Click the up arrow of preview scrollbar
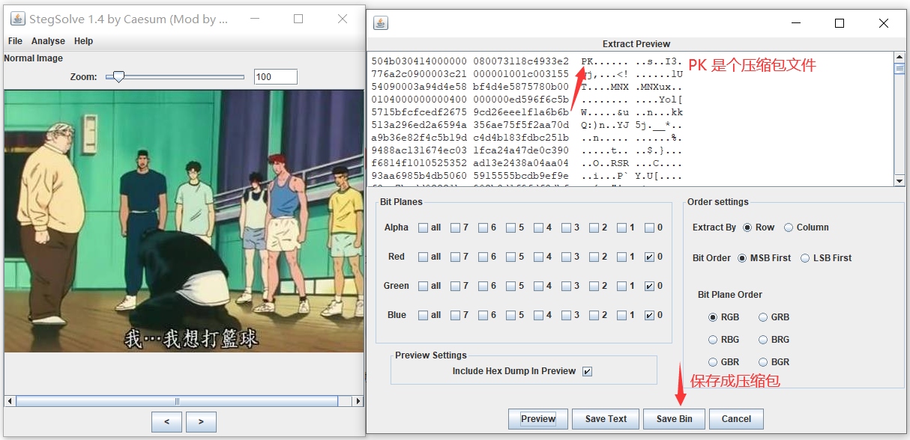This screenshot has width=910, height=440. (899, 58)
